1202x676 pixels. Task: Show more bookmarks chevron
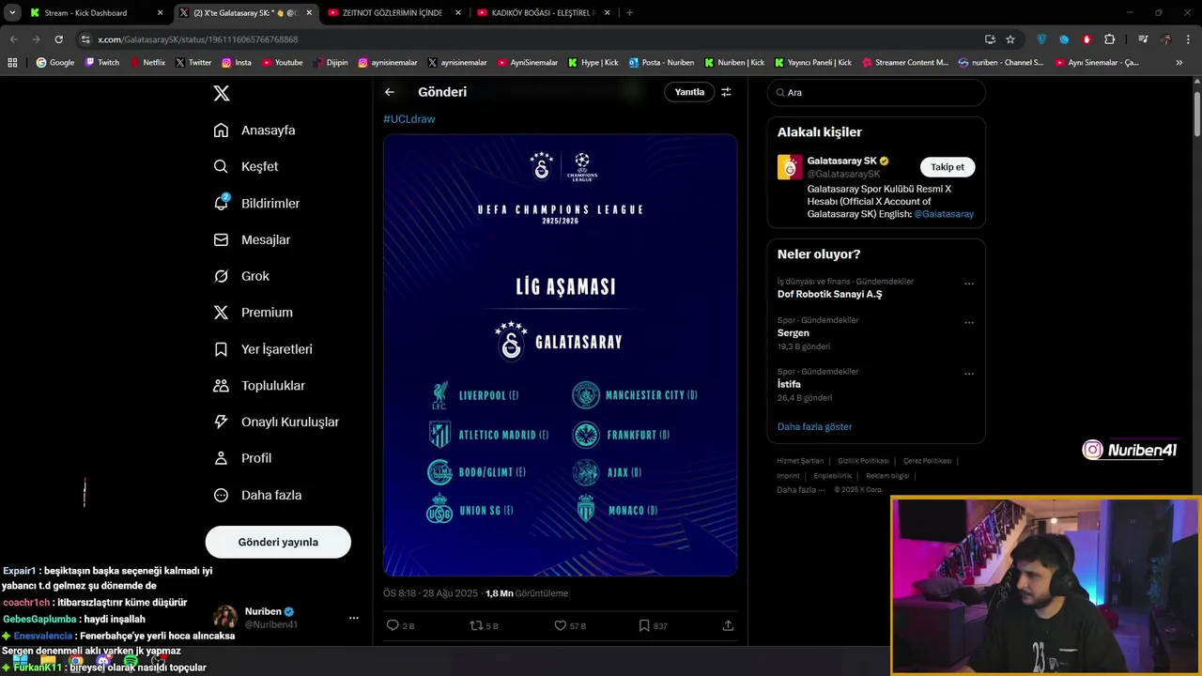click(x=1180, y=63)
